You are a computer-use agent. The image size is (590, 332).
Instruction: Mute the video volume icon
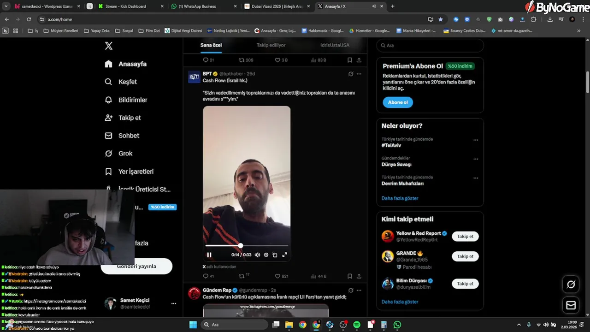pos(257,255)
